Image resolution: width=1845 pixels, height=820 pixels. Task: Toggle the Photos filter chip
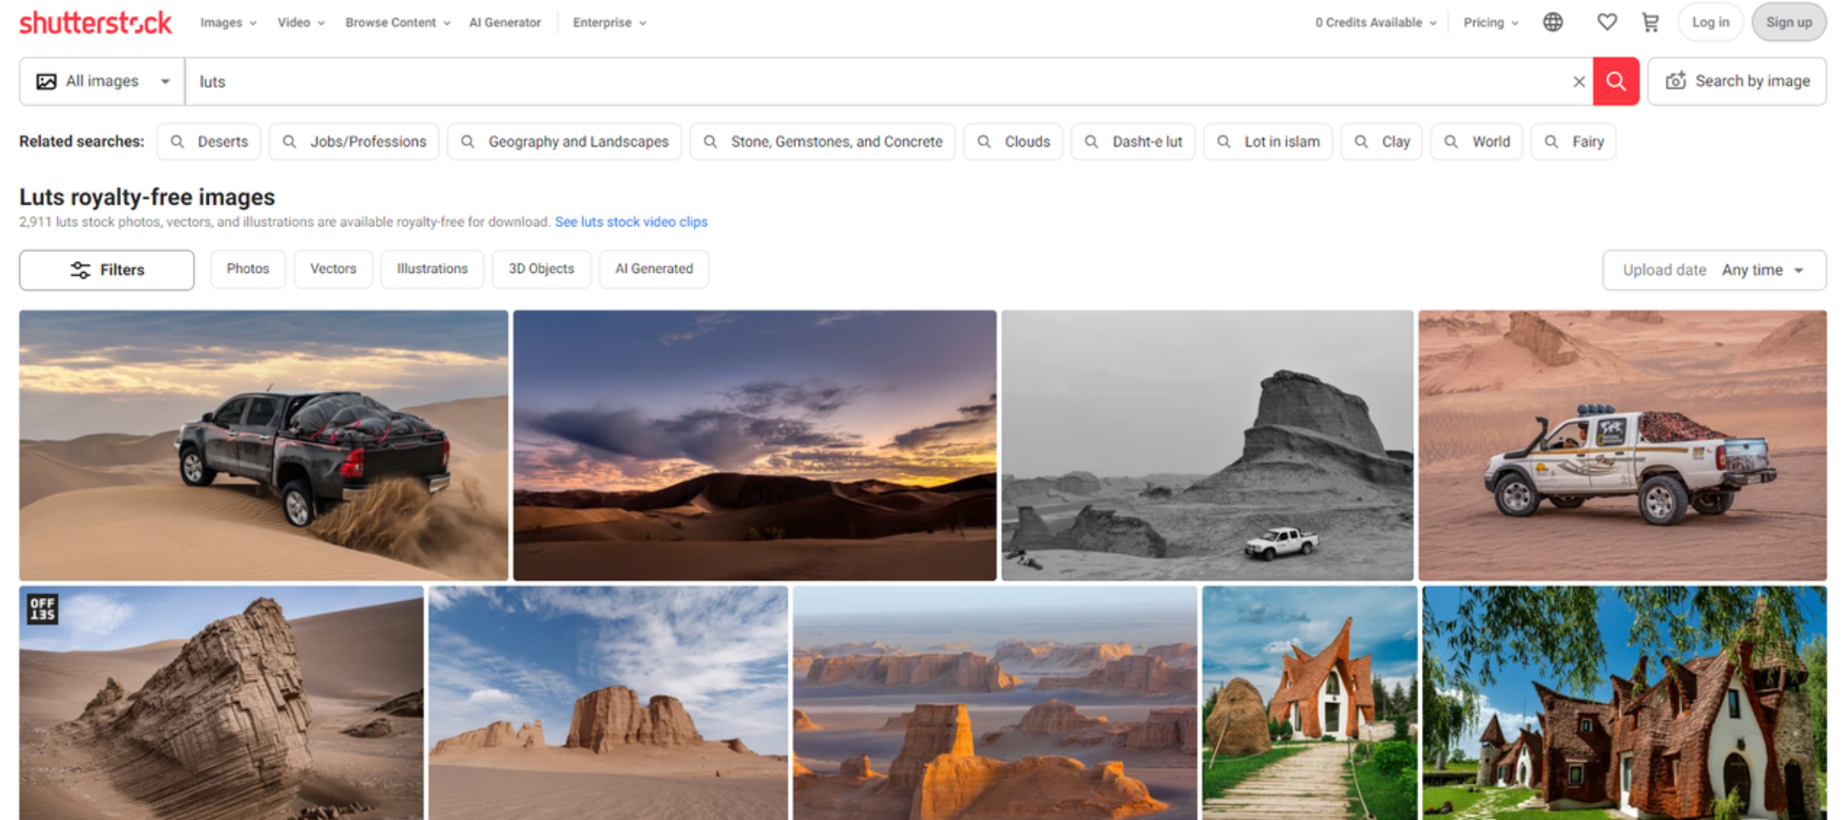(x=247, y=269)
